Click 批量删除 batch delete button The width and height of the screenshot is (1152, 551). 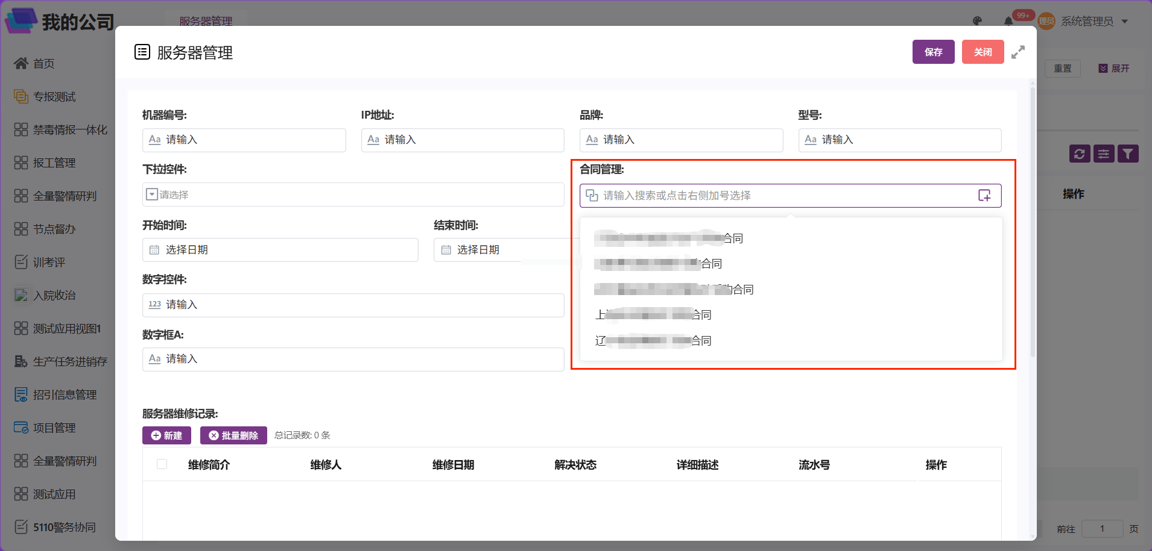tap(233, 435)
